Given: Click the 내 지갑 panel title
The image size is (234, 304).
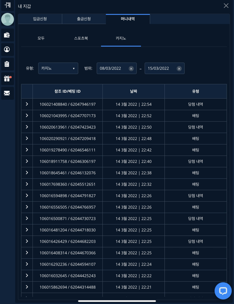Looking at the screenshot, I should click(24, 6).
